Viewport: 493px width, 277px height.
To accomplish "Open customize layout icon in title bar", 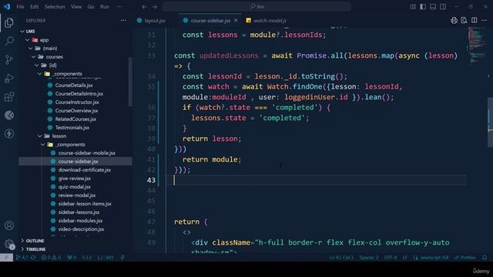I will pos(413,7).
